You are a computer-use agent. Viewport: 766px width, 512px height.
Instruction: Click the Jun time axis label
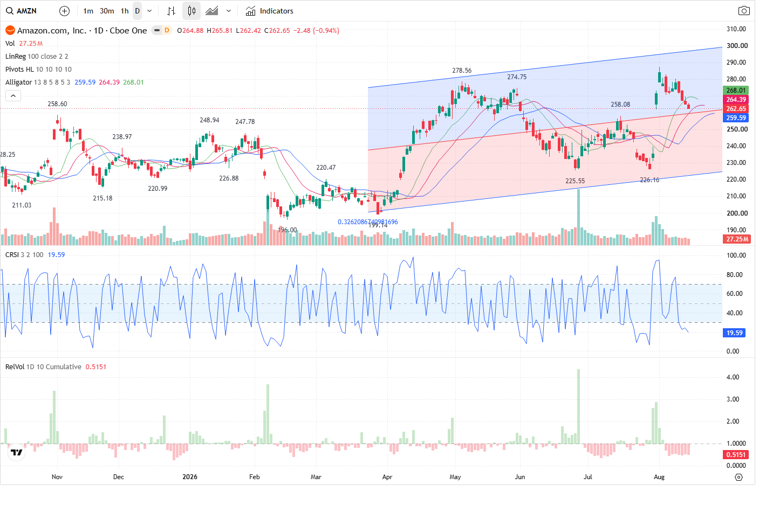coord(520,477)
